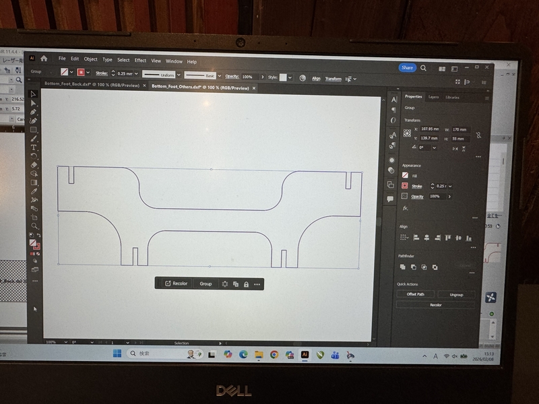Click the Offset Path quick action
The image size is (539, 404).
coord(414,294)
